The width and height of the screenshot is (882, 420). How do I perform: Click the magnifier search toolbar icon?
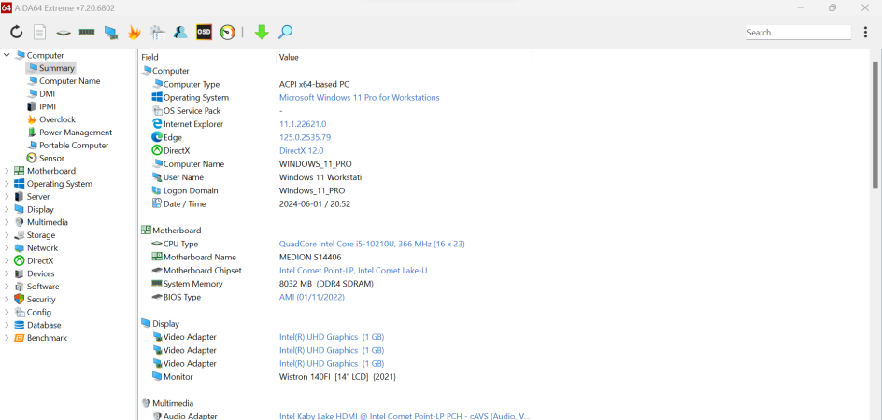click(x=285, y=32)
